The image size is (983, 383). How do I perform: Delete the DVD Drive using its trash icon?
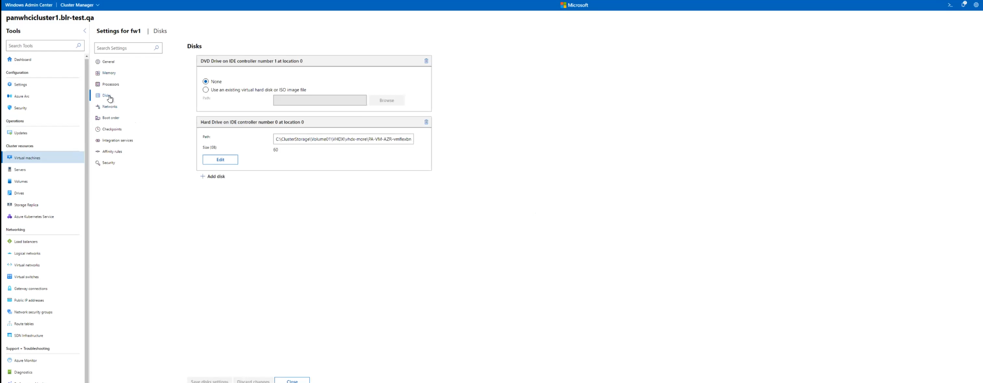point(426,61)
